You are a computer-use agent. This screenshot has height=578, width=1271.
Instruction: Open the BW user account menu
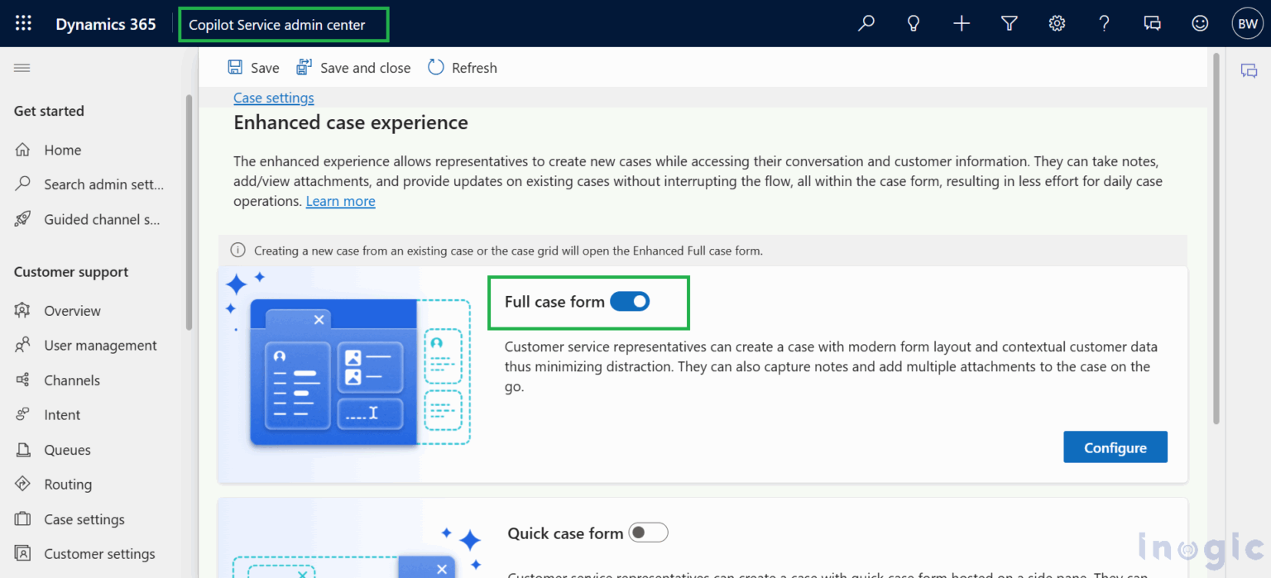[1247, 24]
